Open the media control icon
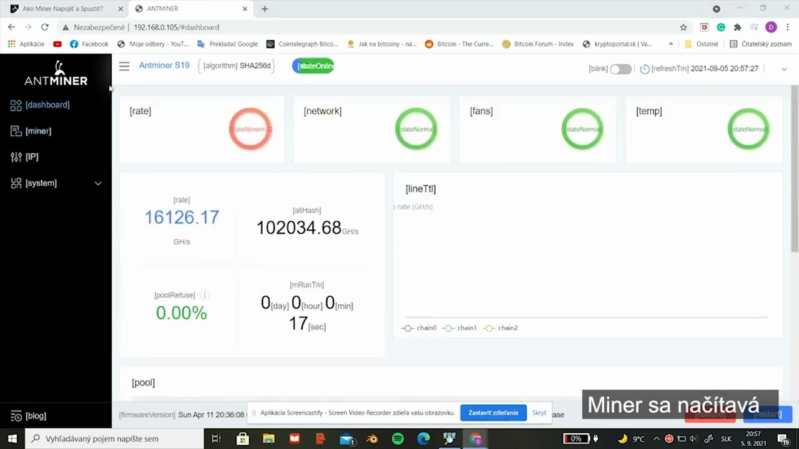Image resolution: width=799 pixels, height=449 pixels. click(x=754, y=27)
